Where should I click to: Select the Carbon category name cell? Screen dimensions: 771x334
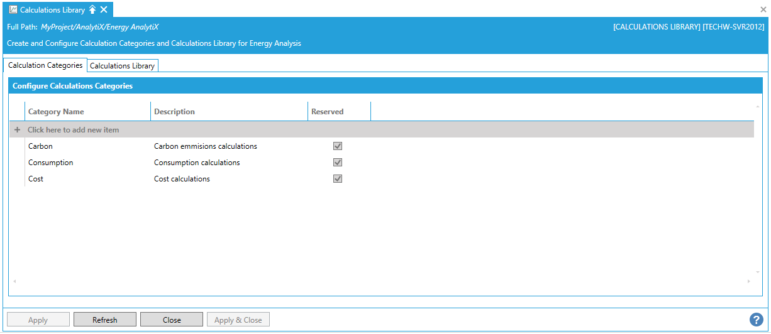[x=41, y=146]
